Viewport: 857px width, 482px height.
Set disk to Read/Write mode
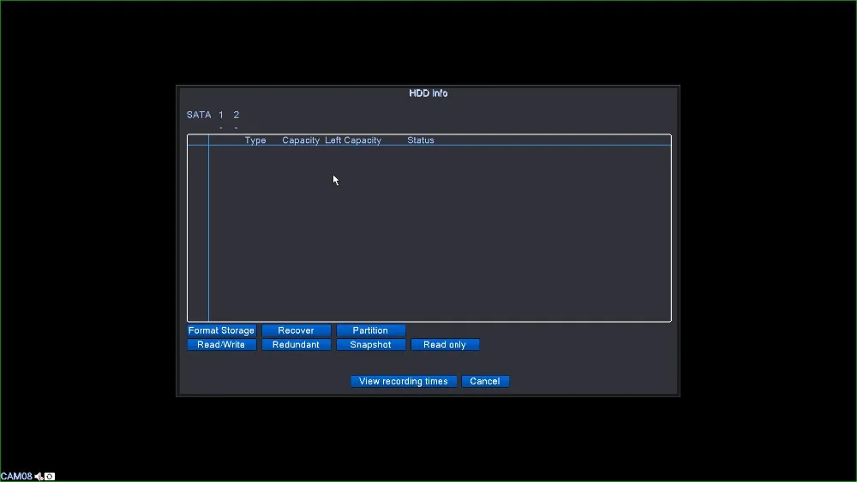pos(221,344)
